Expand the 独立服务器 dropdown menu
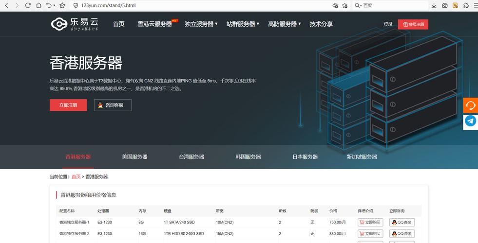The width and height of the screenshot is (478, 243). pyautogui.click(x=201, y=24)
